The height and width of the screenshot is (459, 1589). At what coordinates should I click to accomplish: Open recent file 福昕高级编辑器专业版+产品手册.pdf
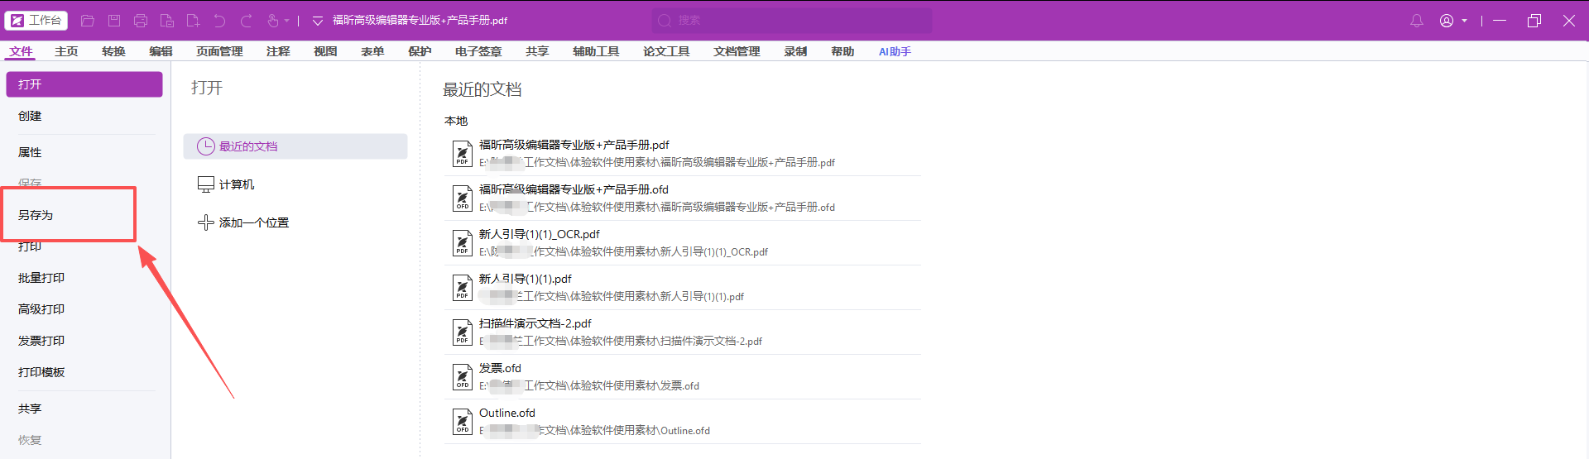(682, 154)
